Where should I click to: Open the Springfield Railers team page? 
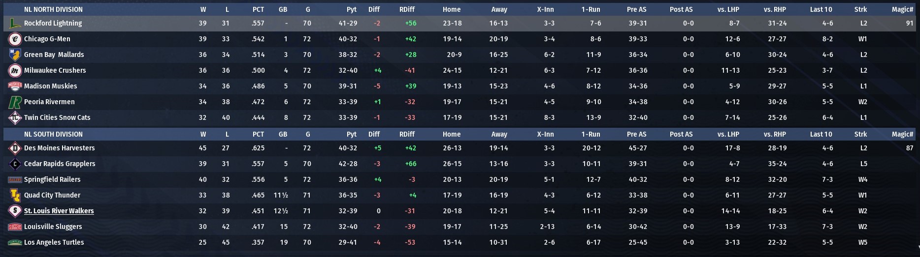click(x=52, y=179)
